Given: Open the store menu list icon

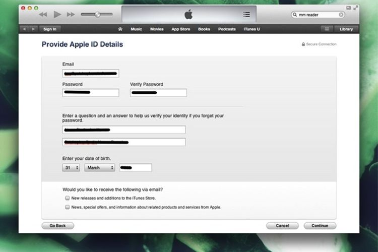Looking at the screenshot, I should (327, 29).
